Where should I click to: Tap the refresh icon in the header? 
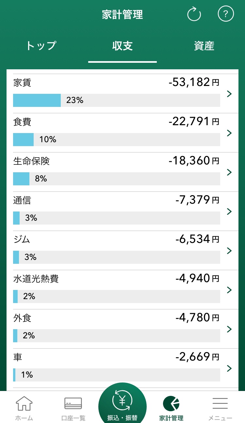tap(194, 14)
